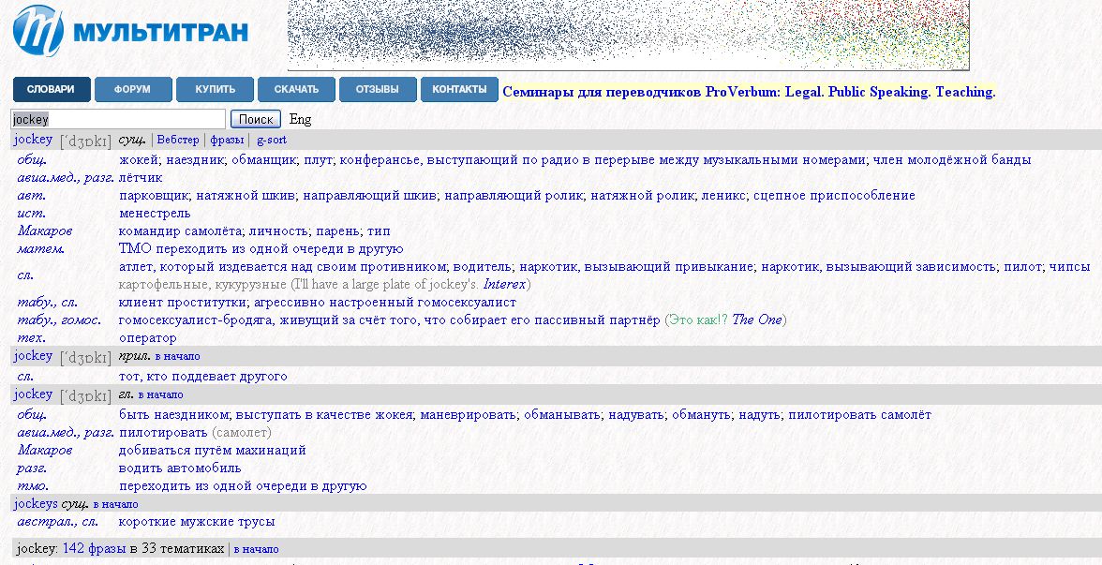The height and width of the screenshot is (565, 1102).
Task: Open the австрал., сл. category link
Action: (x=58, y=522)
